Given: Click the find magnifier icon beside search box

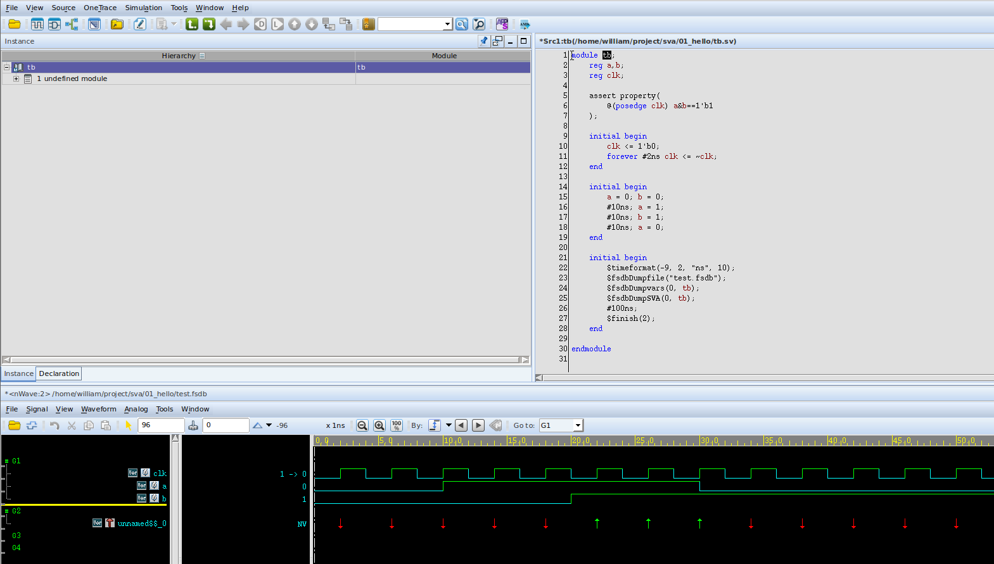Looking at the screenshot, I should 462,24.
